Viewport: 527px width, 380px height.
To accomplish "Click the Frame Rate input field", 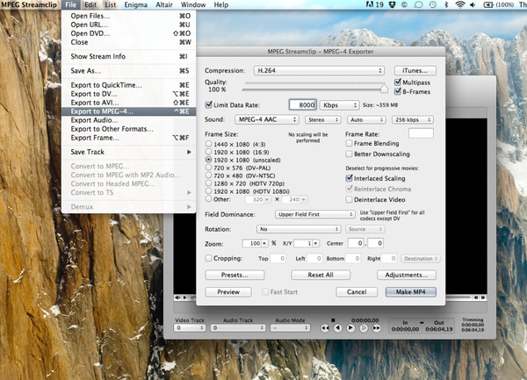I will [421, 133].
